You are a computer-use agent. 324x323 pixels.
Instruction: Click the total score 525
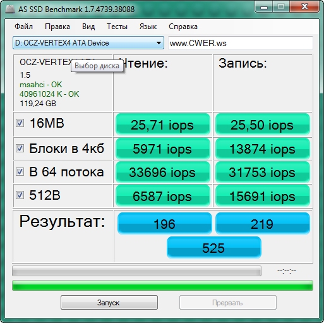click(213, 248)
